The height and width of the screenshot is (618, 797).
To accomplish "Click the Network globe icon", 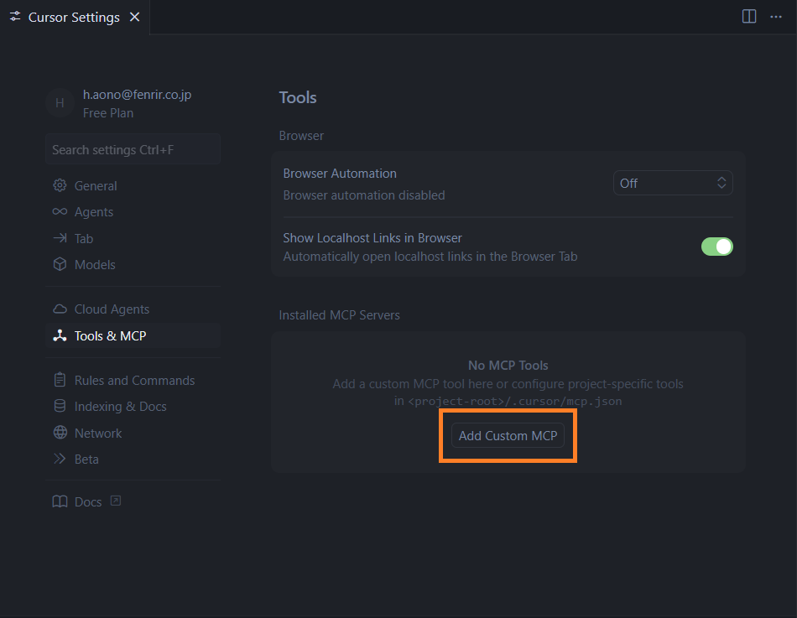I will point(60,433).
